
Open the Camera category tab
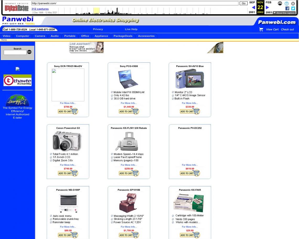click(x=40, y=36)
